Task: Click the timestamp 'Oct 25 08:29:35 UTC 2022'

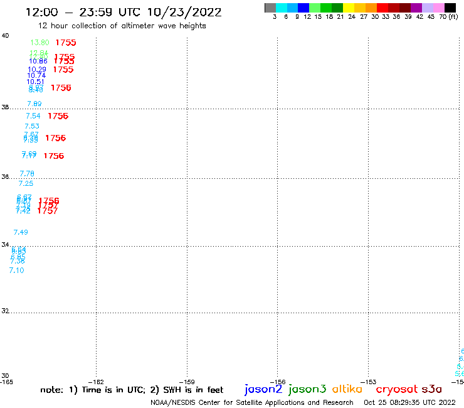Action: click(409, 402)
